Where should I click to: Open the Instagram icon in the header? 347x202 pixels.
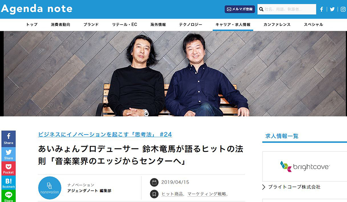(343, 9)
